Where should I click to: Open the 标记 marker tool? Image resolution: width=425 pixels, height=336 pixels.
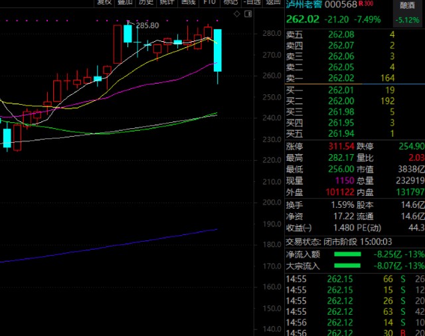pyautogui.click(x=229, y=3)
